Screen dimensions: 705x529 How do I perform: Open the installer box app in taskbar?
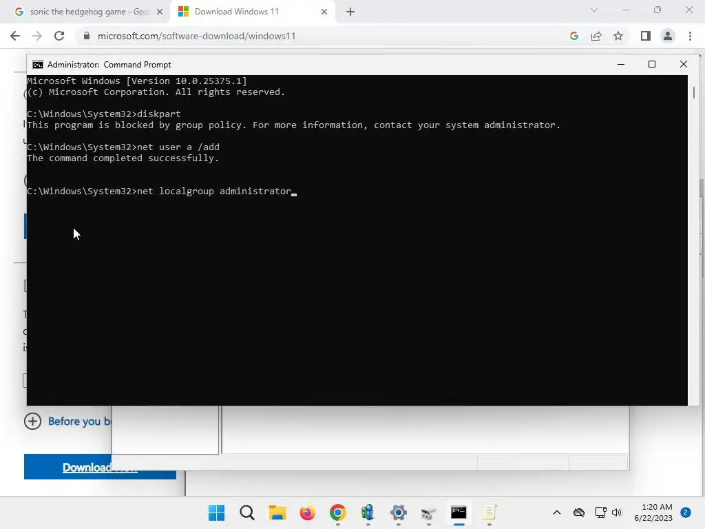click(428, 512)
